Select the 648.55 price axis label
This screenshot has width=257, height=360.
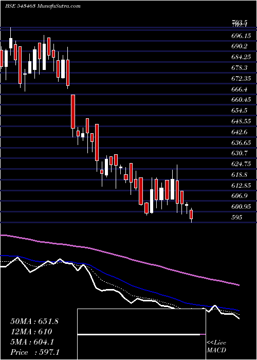[241, 121]
